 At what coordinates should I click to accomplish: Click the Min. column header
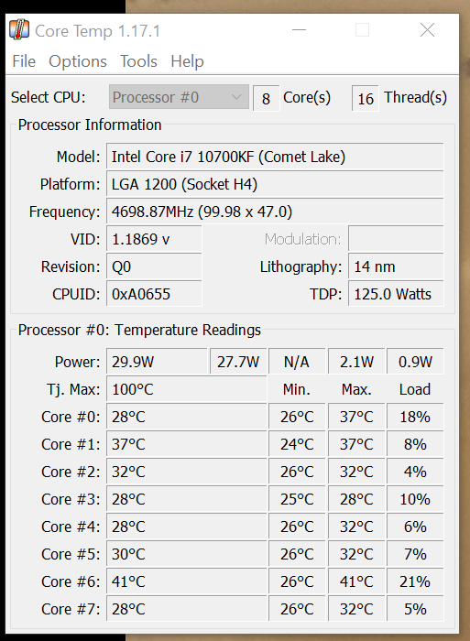297,389
